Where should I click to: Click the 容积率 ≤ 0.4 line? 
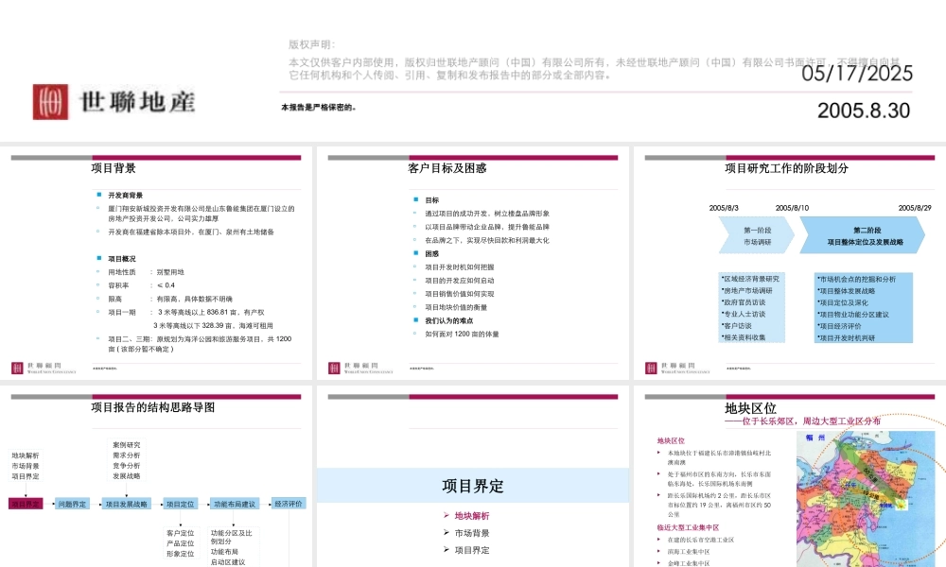click(x=141, y=285)
